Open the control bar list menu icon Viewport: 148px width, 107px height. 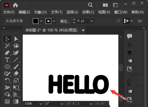point(140,21)
